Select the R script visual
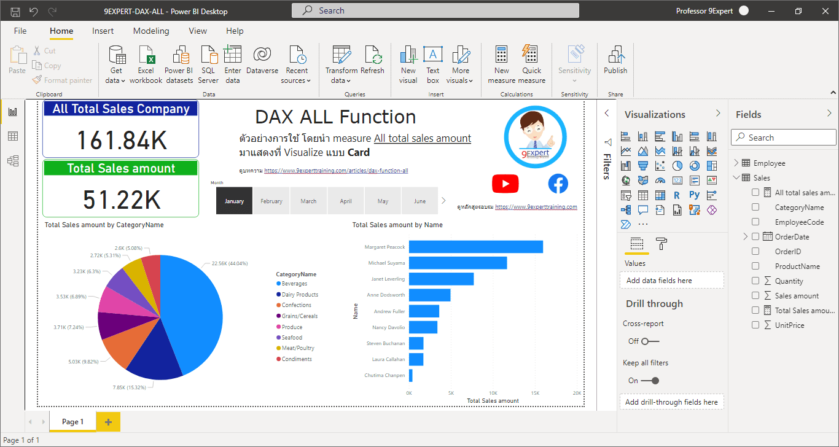Image resolution: width=839 pixels, height=447 pixels. click(676, 195)
